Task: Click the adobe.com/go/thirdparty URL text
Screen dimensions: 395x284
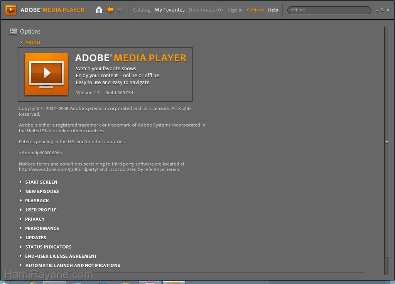Action: tap(59, 170)
